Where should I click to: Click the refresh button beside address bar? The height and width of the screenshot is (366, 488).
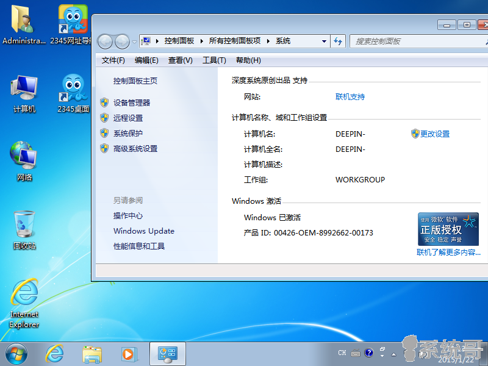338,41
